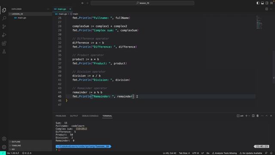
Task: Click Go Update Available notice
Action: 251,153
